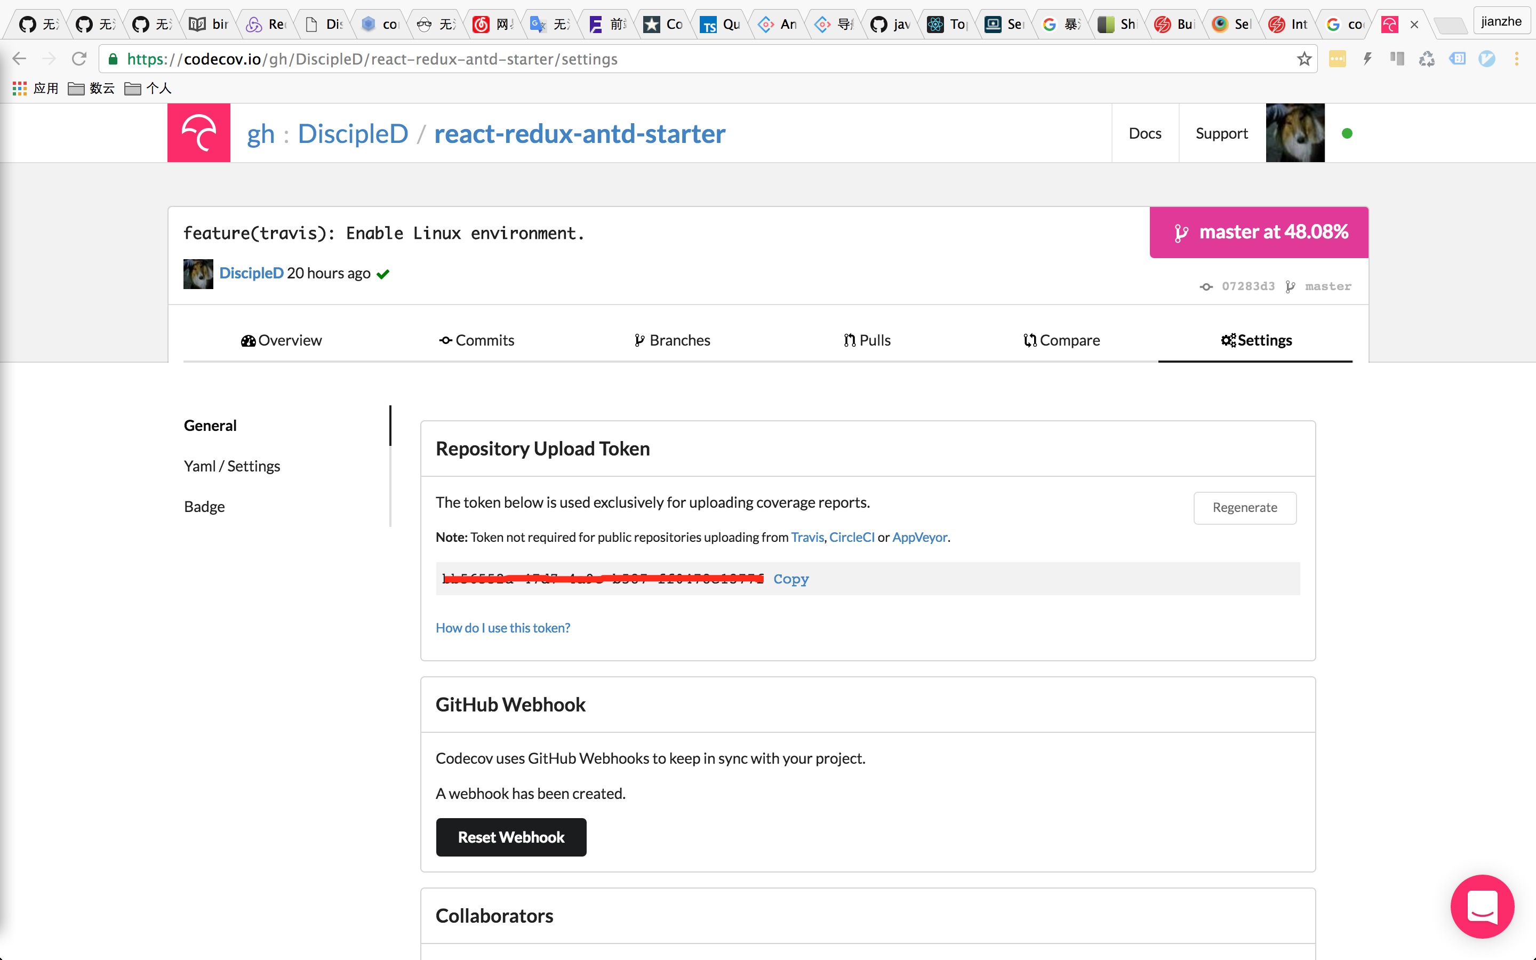Click the Regenerate token button

point(1245,508)
